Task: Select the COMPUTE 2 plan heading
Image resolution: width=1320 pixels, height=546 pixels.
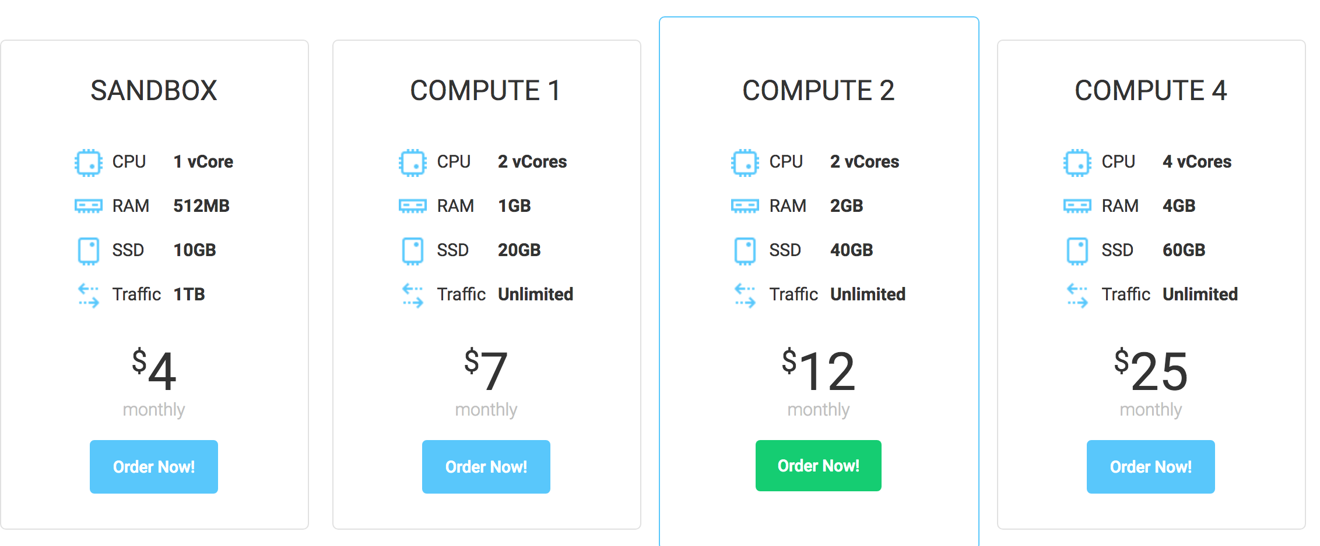Action: 818,91
